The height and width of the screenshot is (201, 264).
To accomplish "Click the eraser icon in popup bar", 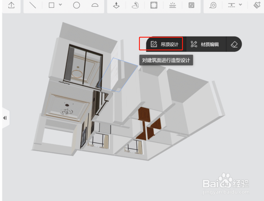I will 234,44.
